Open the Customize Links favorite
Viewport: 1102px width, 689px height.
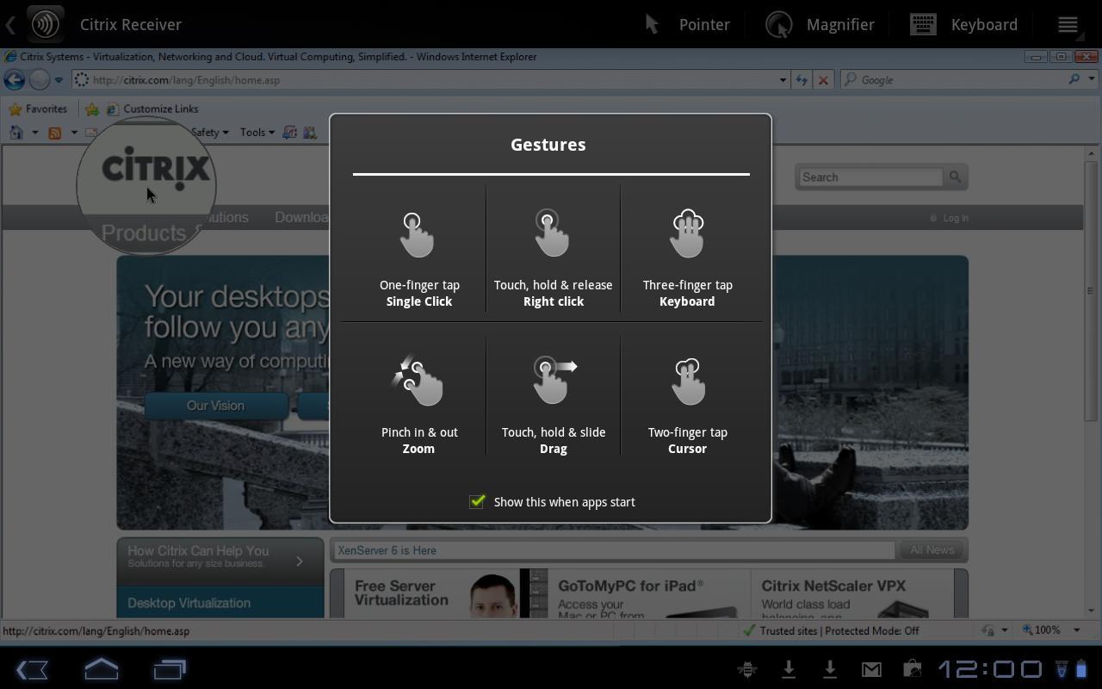click(x=152, y=109)
